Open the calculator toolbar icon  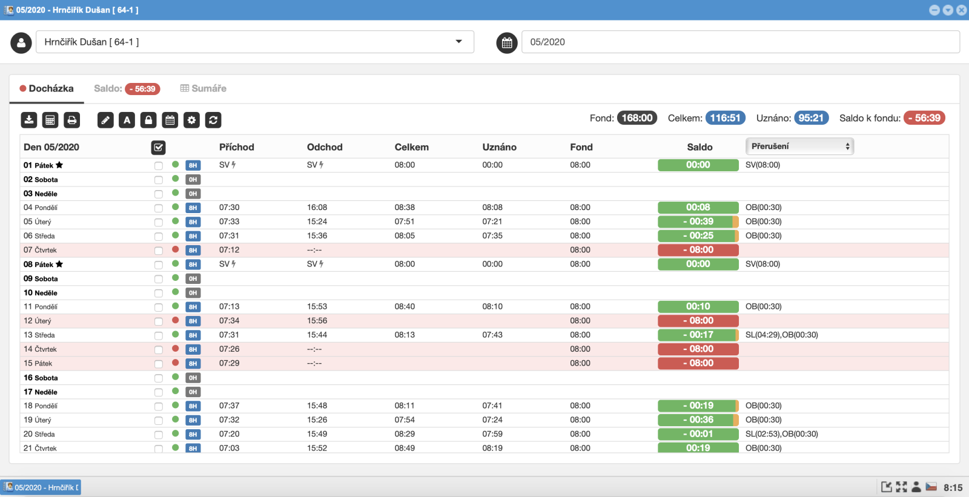tap(50, 120)
